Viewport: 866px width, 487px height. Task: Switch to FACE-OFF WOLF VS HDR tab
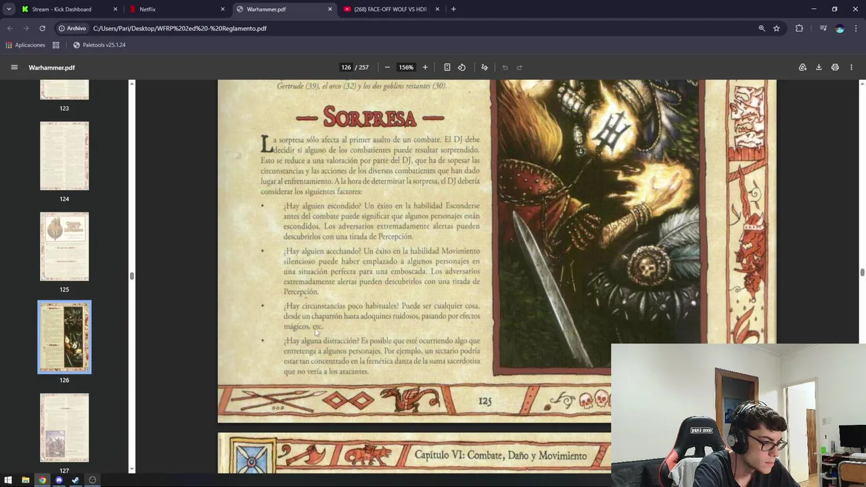point(390,9)
